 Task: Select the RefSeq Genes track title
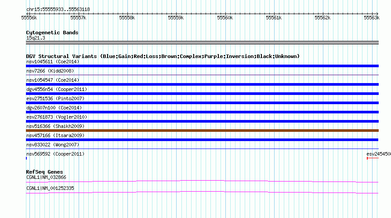[44, 172]
